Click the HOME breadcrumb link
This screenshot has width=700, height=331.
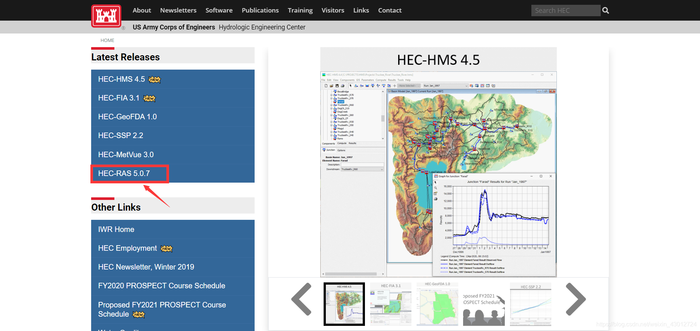pyautogui.click(x=107, y=41)
